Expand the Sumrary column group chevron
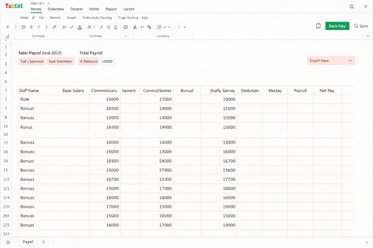The image size is (373, 248). 126,36
